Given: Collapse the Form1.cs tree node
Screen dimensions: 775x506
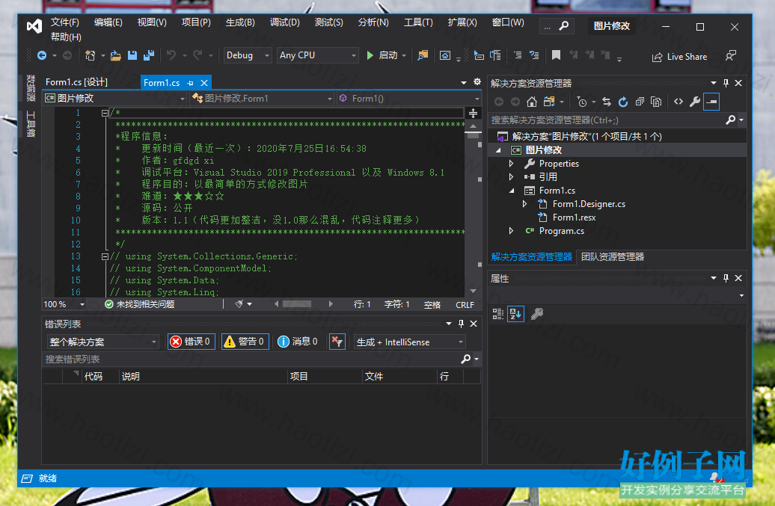Looking at the screenshot, I should tap(512, 191).
